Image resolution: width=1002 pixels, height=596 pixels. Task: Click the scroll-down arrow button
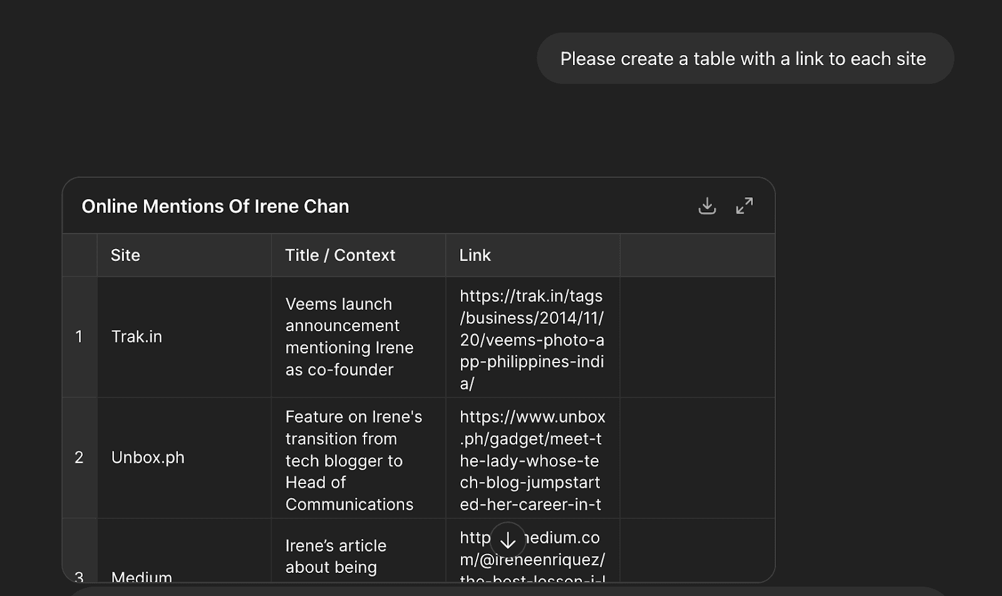pyautogui.click(x=508, y=540)
